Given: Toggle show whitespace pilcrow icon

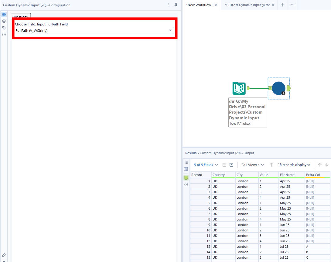Looking at the screenshot, I should click(271, 165).
